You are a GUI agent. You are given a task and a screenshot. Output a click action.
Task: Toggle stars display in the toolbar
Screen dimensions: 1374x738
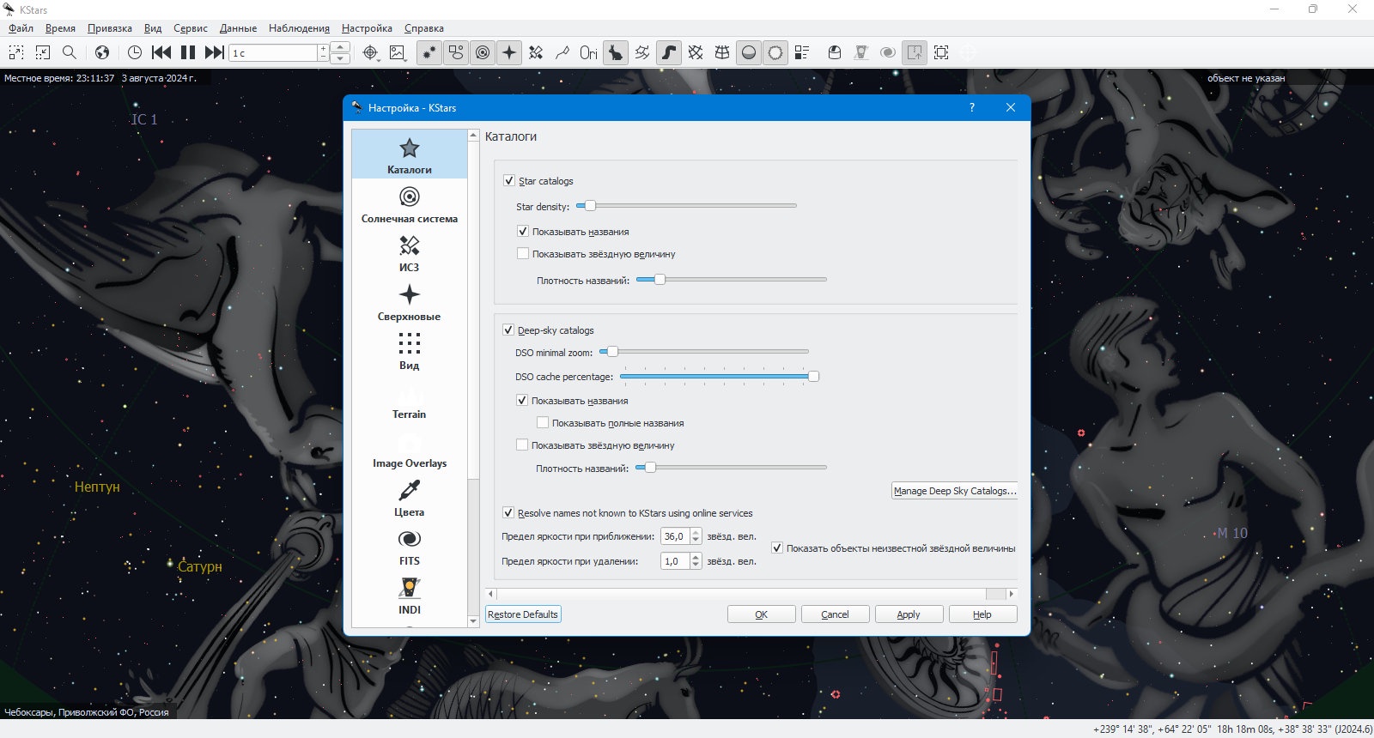click(x=429, y=52)
